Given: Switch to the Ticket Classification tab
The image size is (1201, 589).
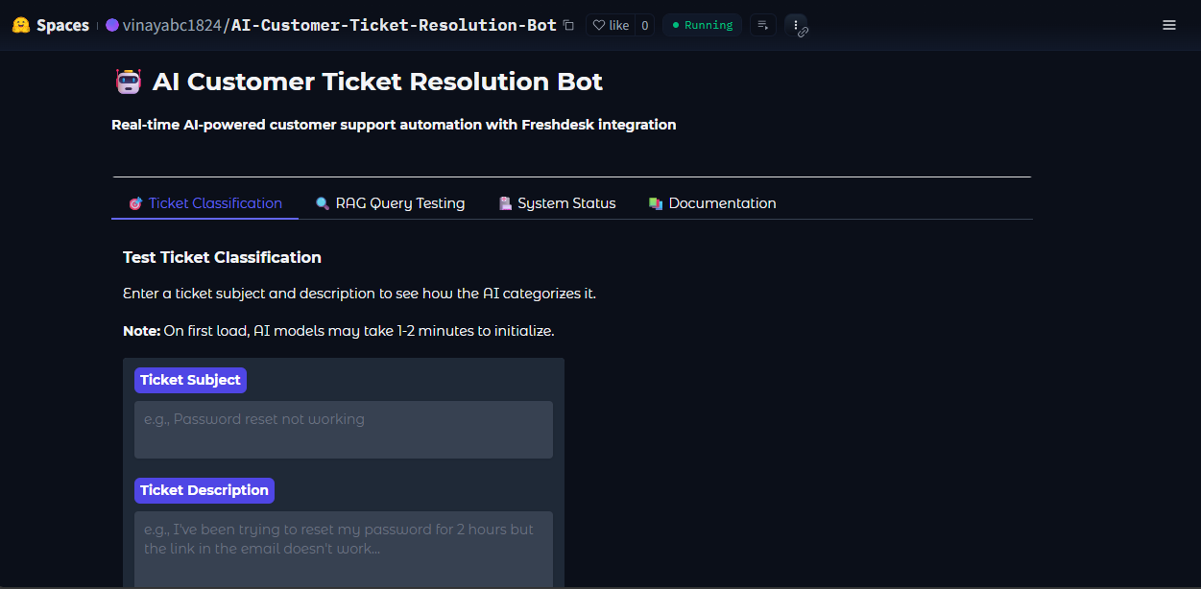Looking at the screenshot, I should click(205, 203).
